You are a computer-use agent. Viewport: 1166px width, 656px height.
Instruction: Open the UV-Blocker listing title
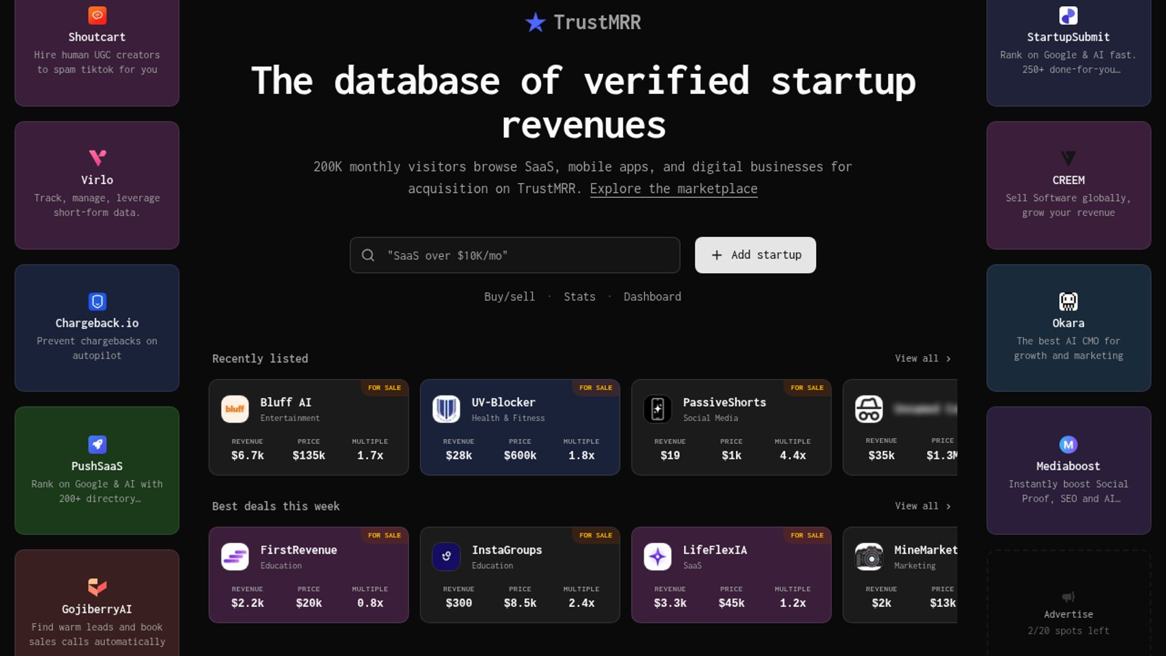tap(503, 402)
